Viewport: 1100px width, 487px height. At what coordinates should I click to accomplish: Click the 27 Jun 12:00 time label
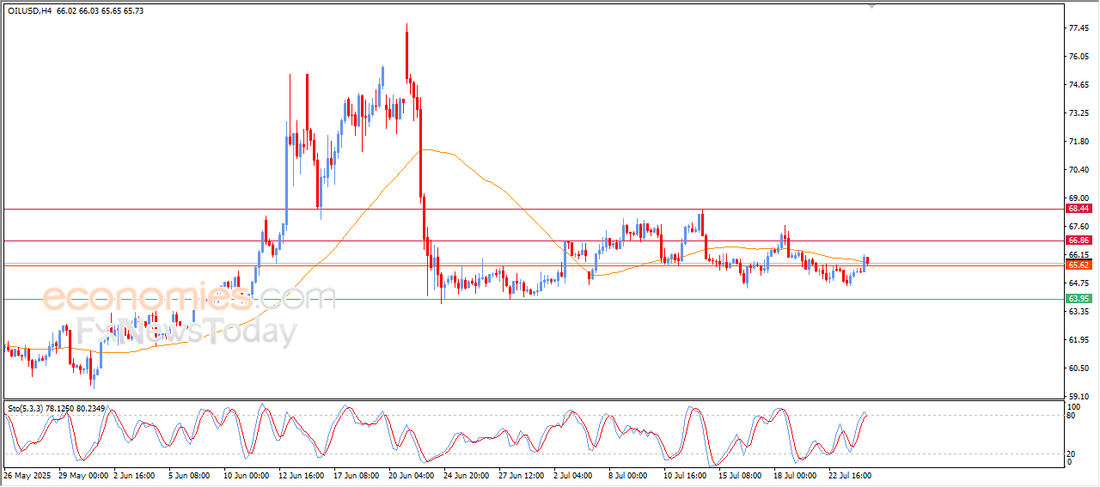523,475
